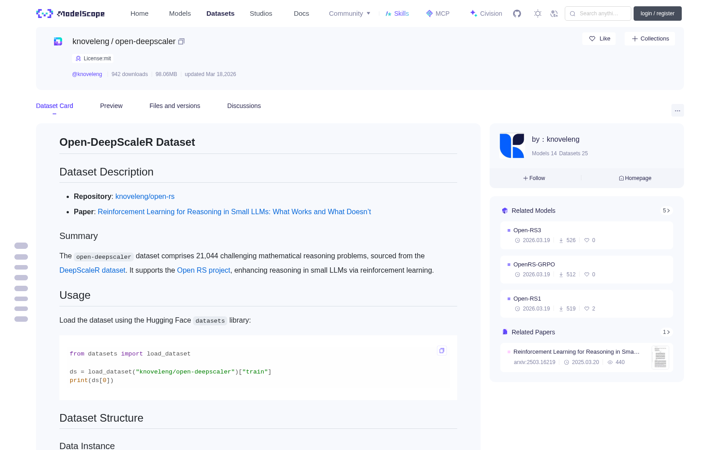
Task: Expand Related Models count arrow
Action: [x=666, y=211]
